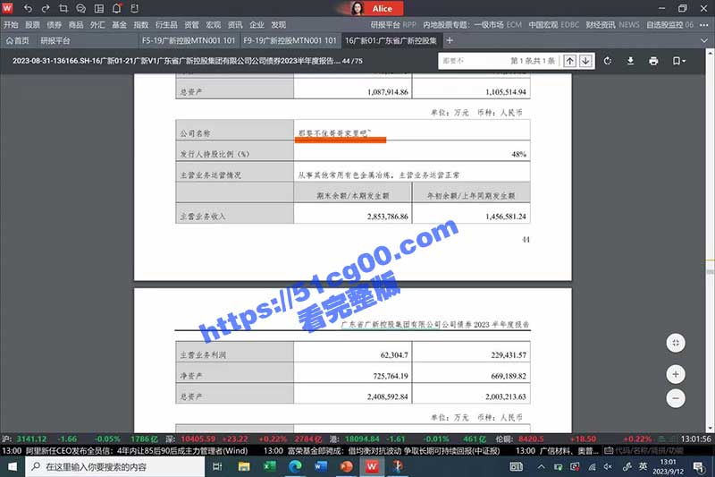
Task: Open the 发现 menu
Action: pos(279,25)
